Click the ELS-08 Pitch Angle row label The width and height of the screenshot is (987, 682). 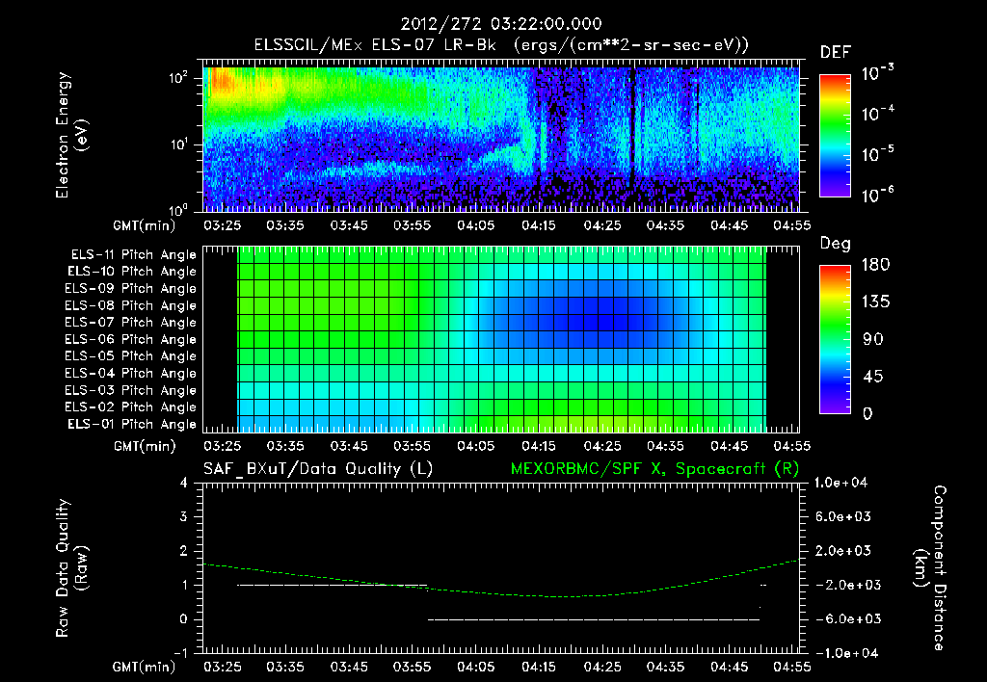(131, 305)
